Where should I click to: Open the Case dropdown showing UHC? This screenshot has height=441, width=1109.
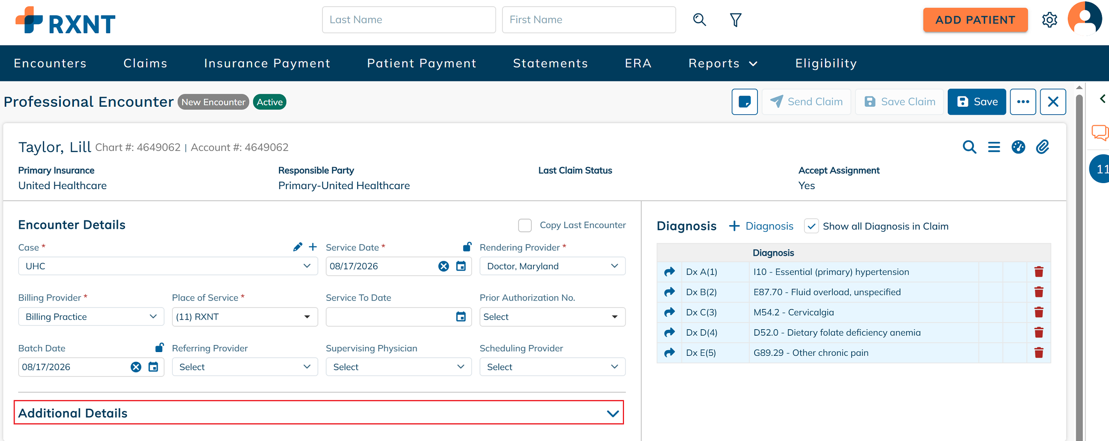[x=168, y=266]
